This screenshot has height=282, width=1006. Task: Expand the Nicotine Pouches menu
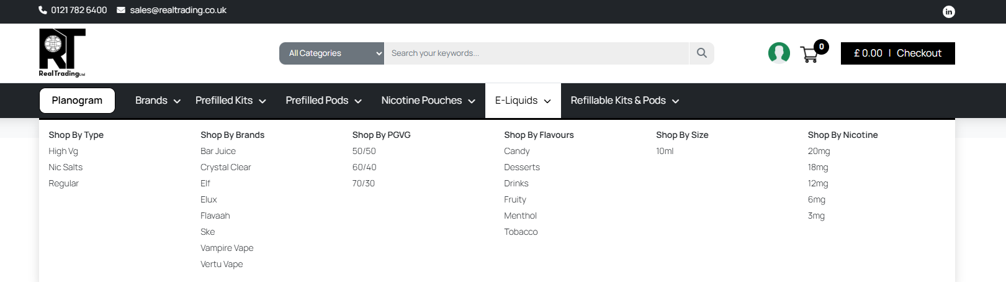point(428,101)
